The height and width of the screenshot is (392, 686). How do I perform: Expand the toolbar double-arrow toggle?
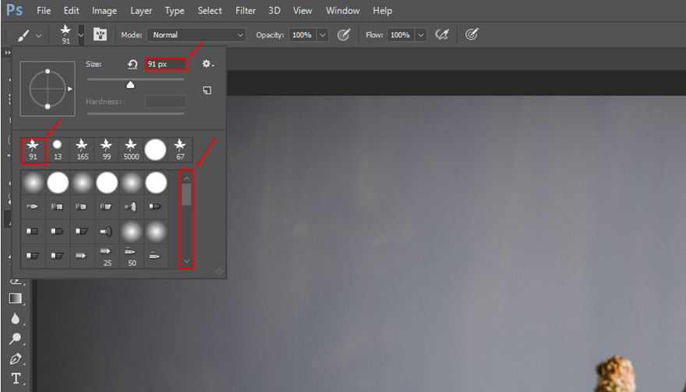tap(8, 52)
